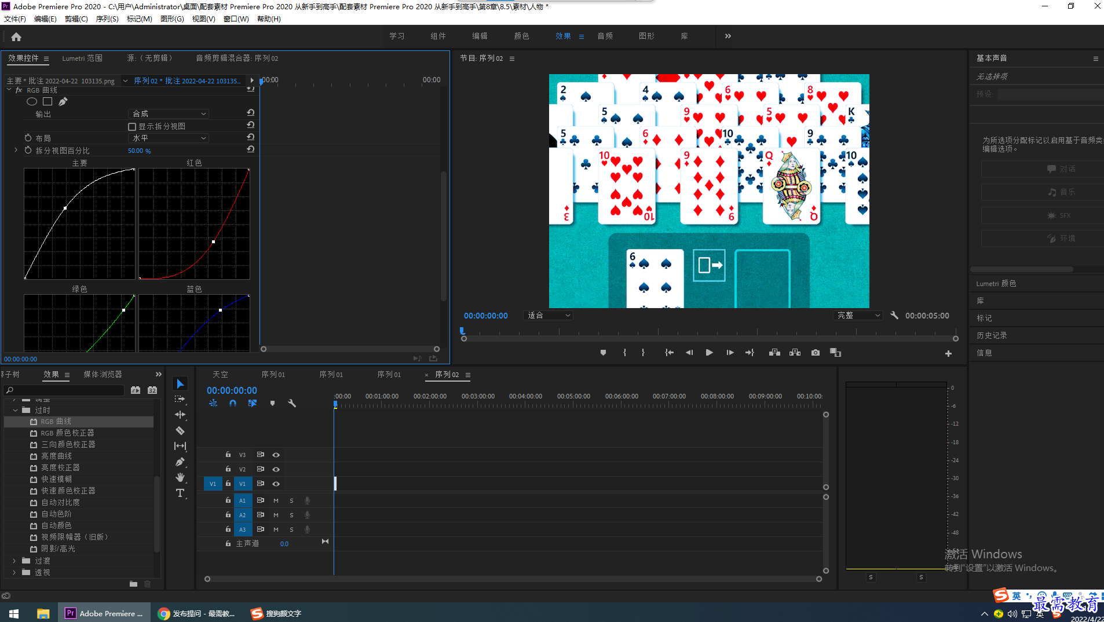Viewport: 1104px width, 622px height.
Task: Toggle linked selection in timeline
Action: coord(253,403)
